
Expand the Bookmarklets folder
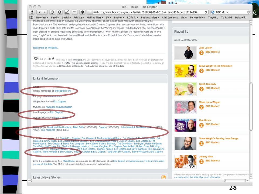click(x=150, y=18)
